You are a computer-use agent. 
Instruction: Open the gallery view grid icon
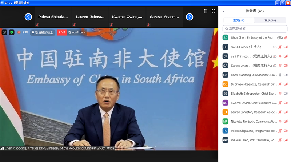point(206,11)
